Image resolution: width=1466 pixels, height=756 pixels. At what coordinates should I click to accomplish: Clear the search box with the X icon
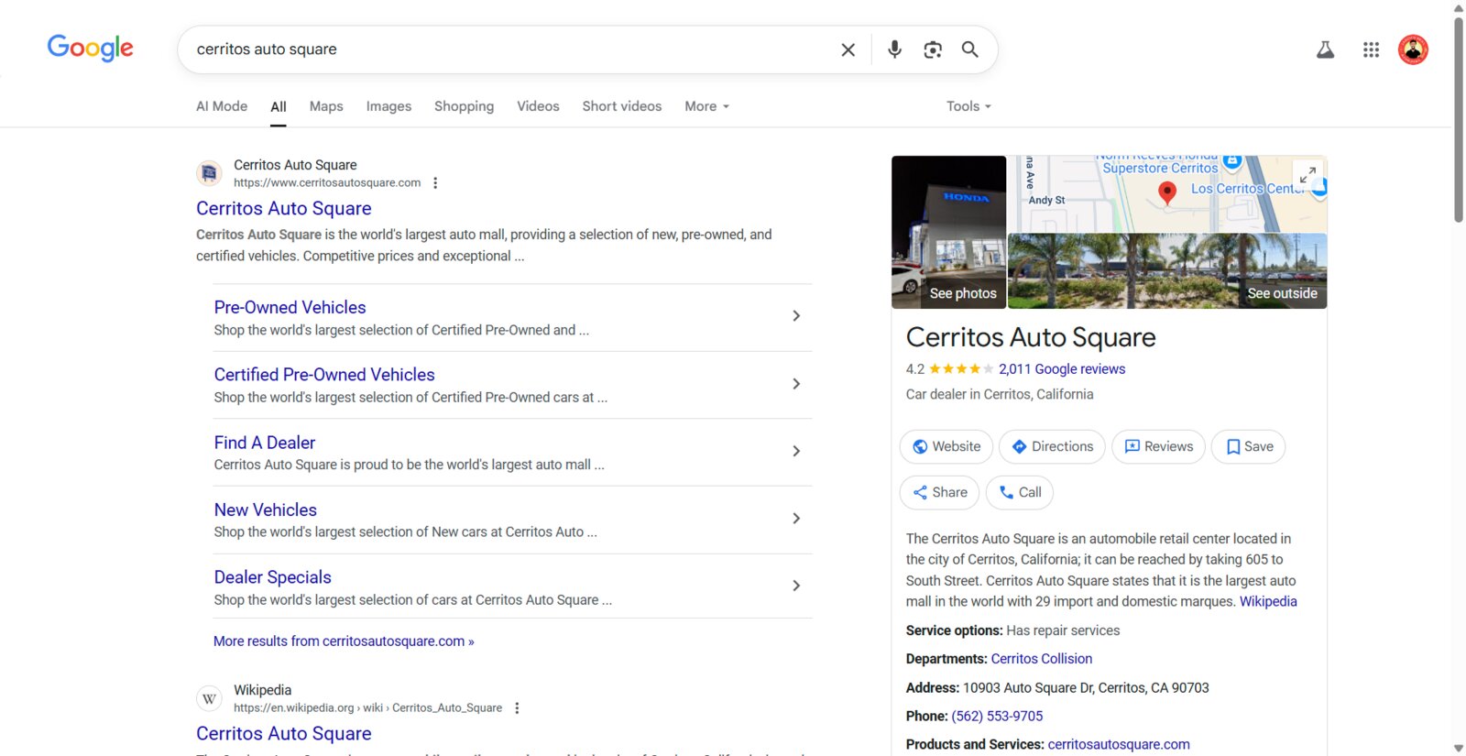pos(848,49)
